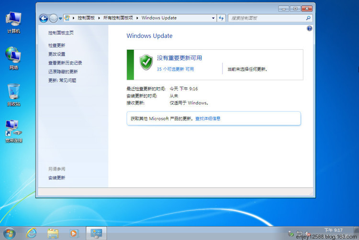Select 所有控制面板项 breadcrumb

pos(118,18)
